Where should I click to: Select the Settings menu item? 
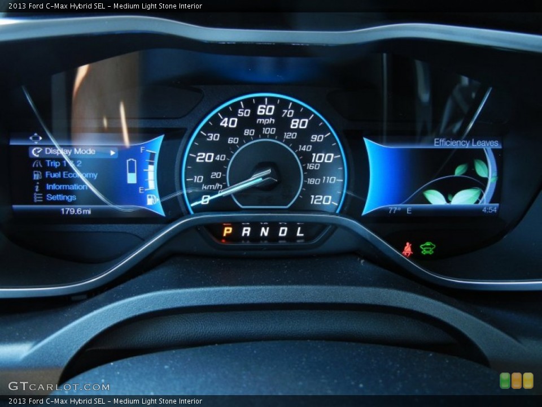click(61, 197)
